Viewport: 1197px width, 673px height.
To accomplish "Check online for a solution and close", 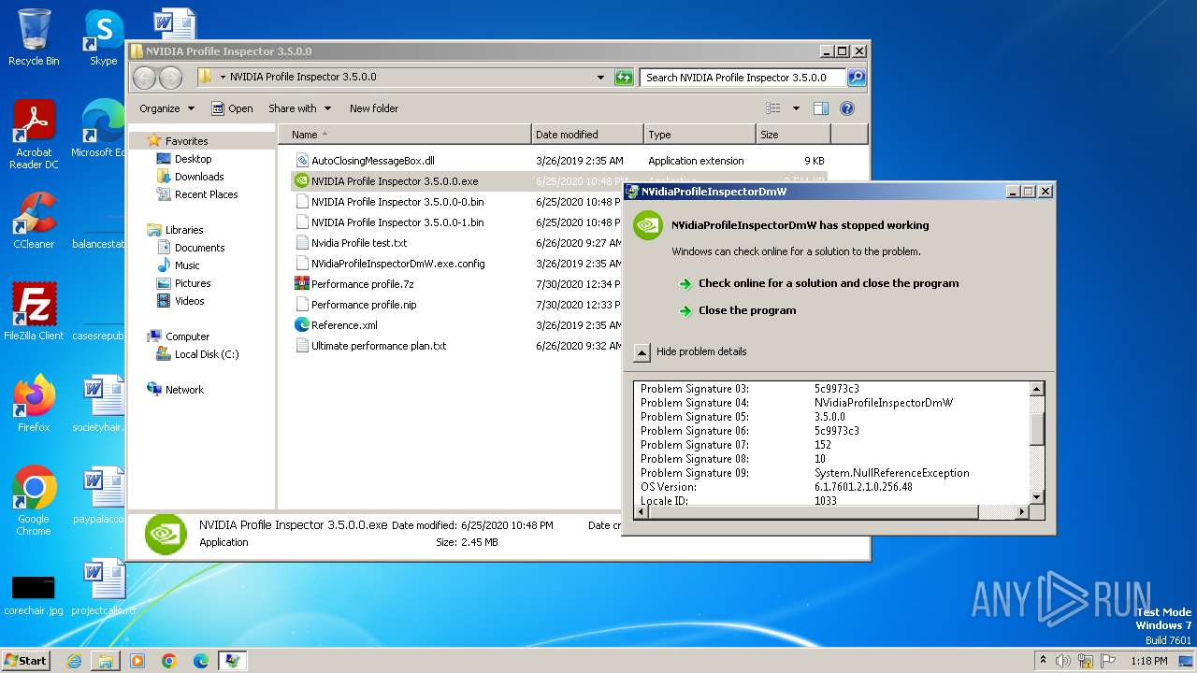I will [829, 283].
